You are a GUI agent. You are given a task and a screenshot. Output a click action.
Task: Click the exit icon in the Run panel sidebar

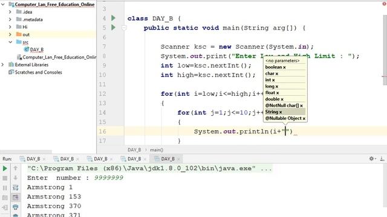pyautogui.click(x=5, y=207)
